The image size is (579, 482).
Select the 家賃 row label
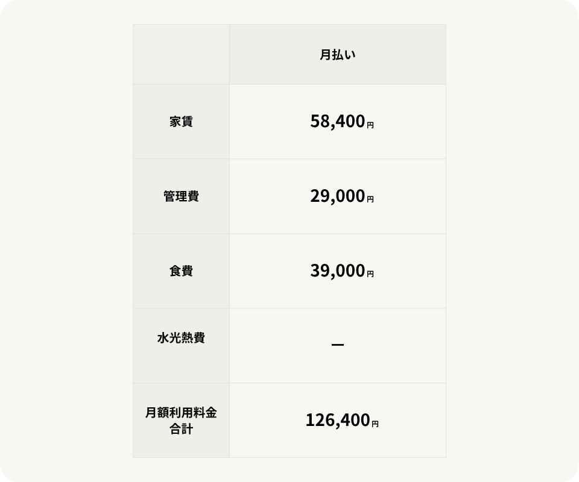click(x=181, y=122)
